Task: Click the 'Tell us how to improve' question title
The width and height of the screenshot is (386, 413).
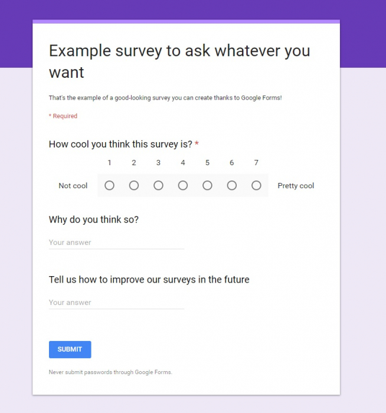Action: [149, 280]
